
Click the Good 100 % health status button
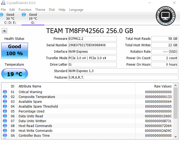[x=15, y=51]
